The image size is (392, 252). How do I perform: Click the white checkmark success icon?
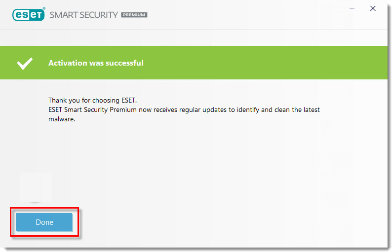(25, 63)
